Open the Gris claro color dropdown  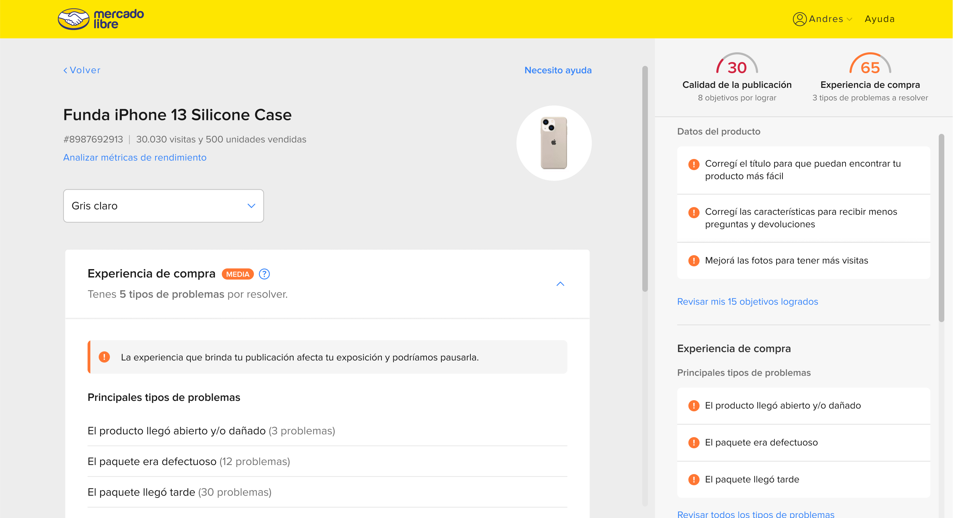[163, 206]
